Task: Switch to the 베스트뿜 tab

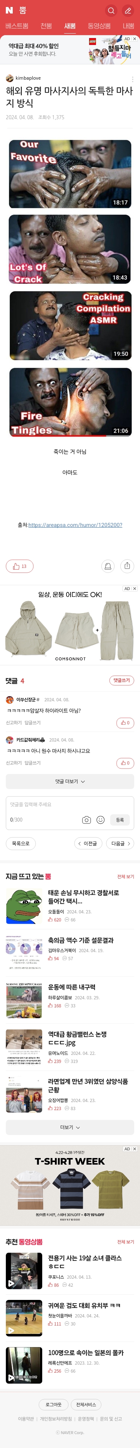Action: (x=17, y=26)
